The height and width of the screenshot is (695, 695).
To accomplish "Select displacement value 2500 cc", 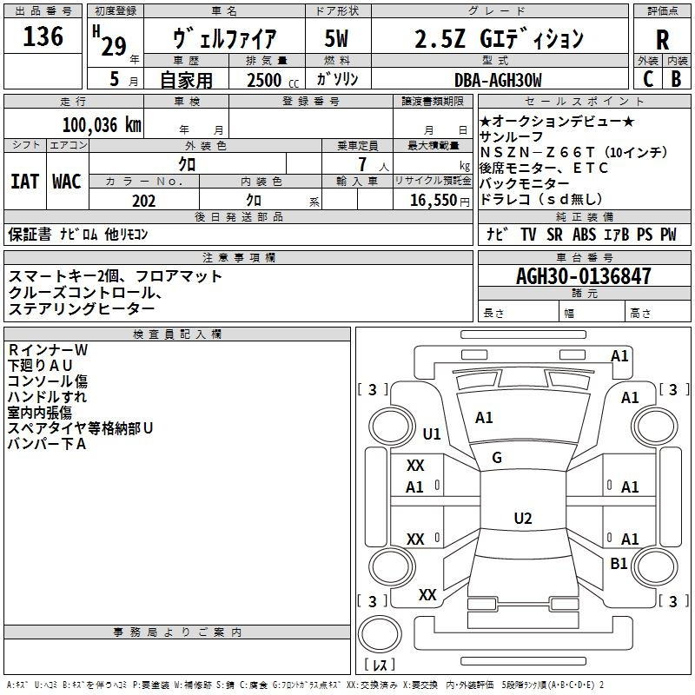I will [273, 80].
